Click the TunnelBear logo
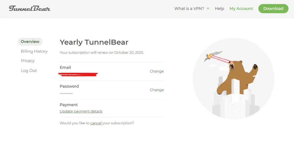 pyautogui.click(x=30, y=8)
